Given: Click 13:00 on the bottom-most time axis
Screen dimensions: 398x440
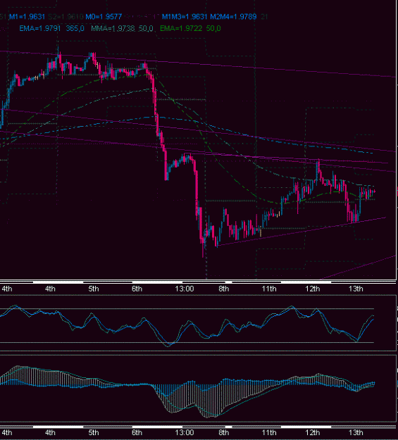Looking at the screenshot, I should tap(185, 433).
